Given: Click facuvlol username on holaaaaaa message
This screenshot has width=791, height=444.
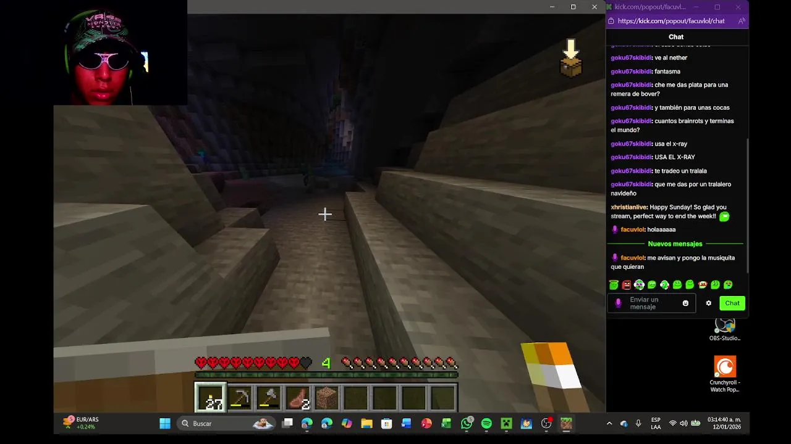Looking at the screenshot, I should 633,229.
